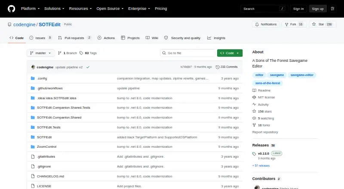
Task: Open the codengine owner link
Action: click(25, 24)
